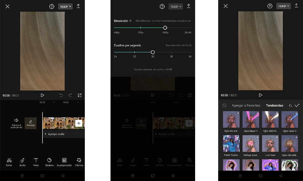
Task: Click the undo arrow in left screen
Action: 61,95
